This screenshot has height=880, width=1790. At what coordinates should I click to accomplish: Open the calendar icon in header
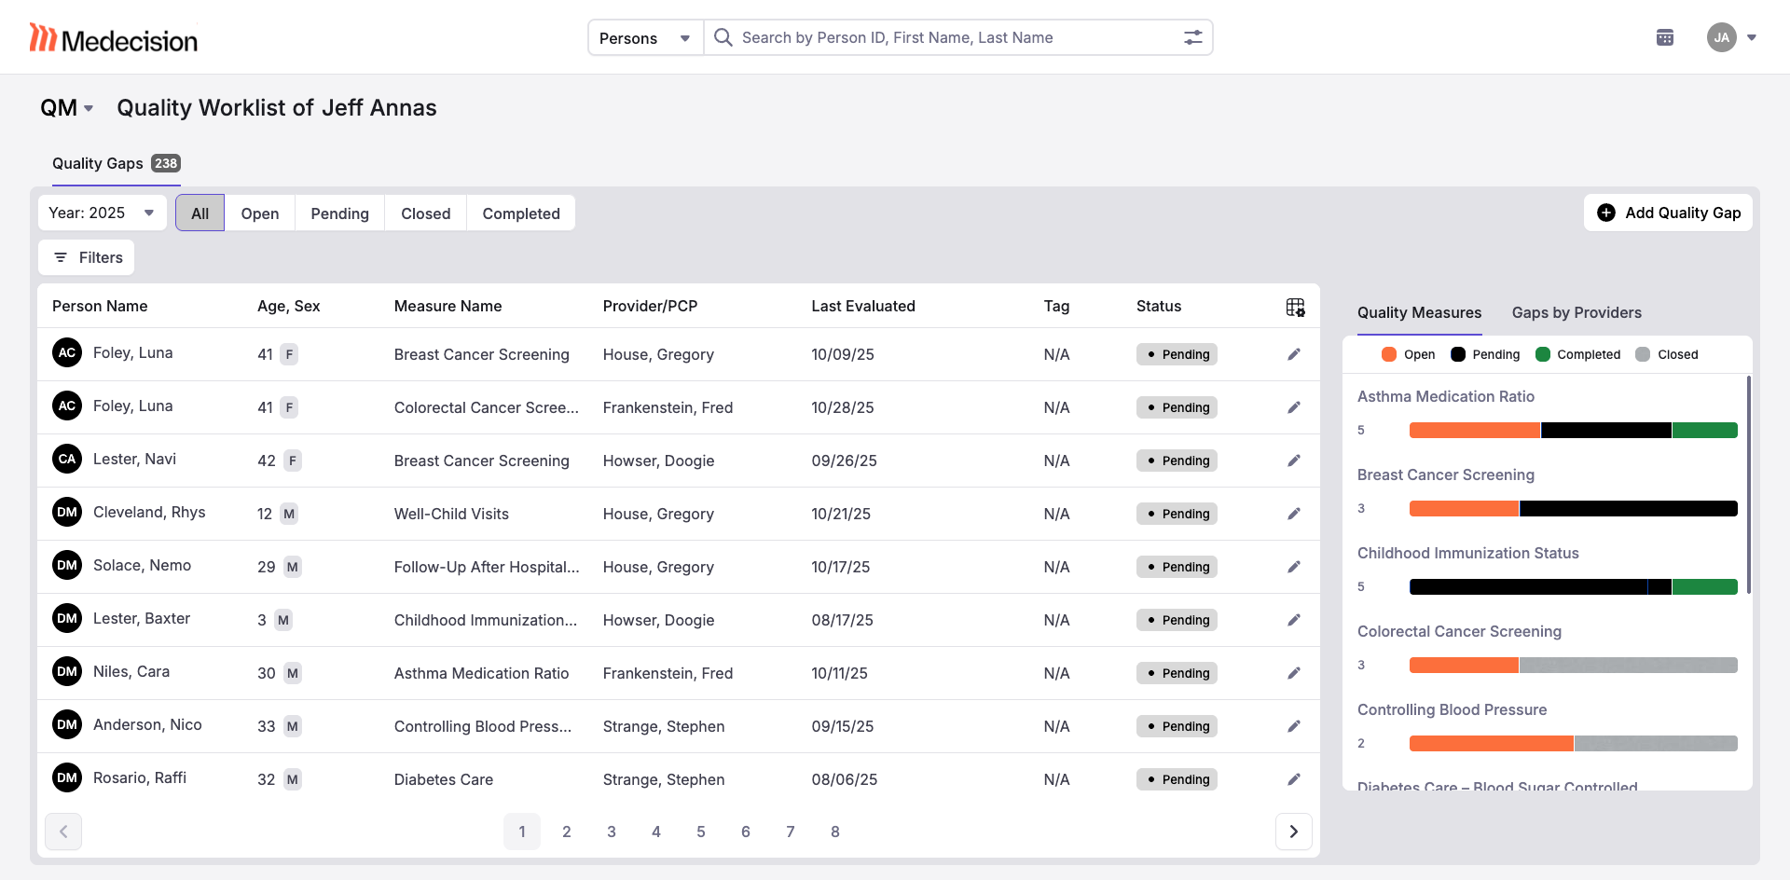tap(1664, 37)
